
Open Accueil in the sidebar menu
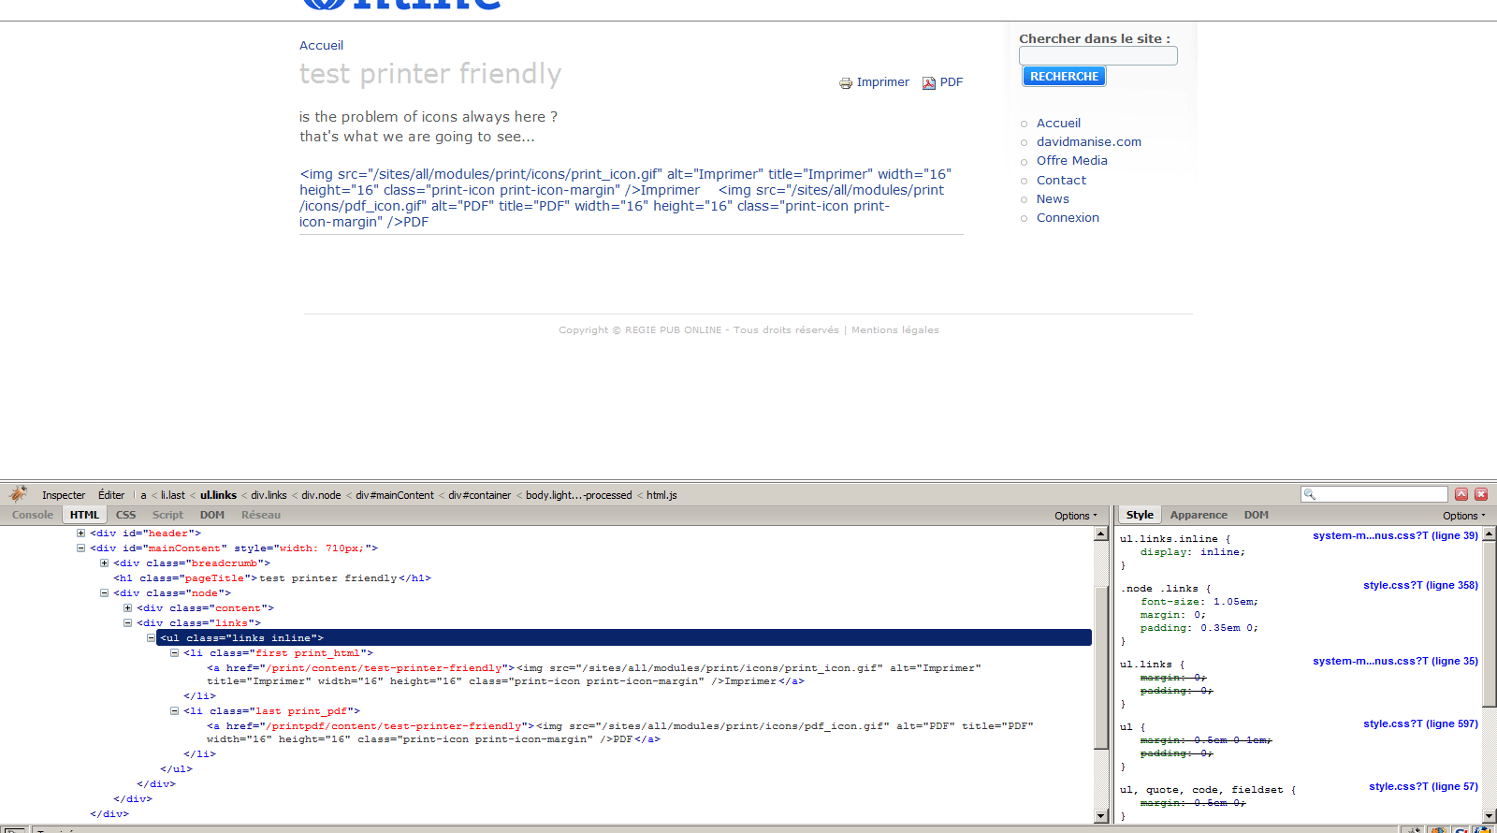[x=1058, y=124]
